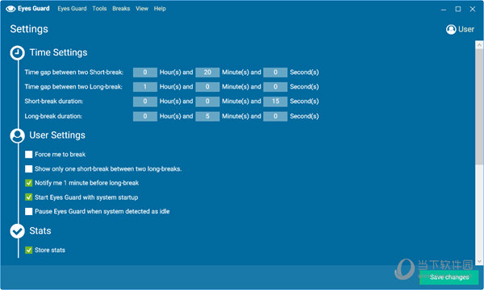Click Short-break duration hours field

pos(145,101)
